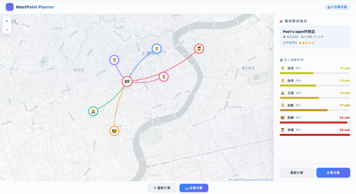Click 重新计算 button in the side panel
Image resolution: width=356 pixels, height=194 pixels.
[297, 173]
